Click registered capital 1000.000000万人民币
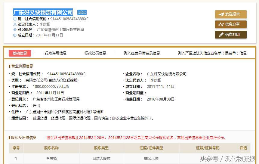This screenshot has height=164, width=259. click(x=51, y=87)
